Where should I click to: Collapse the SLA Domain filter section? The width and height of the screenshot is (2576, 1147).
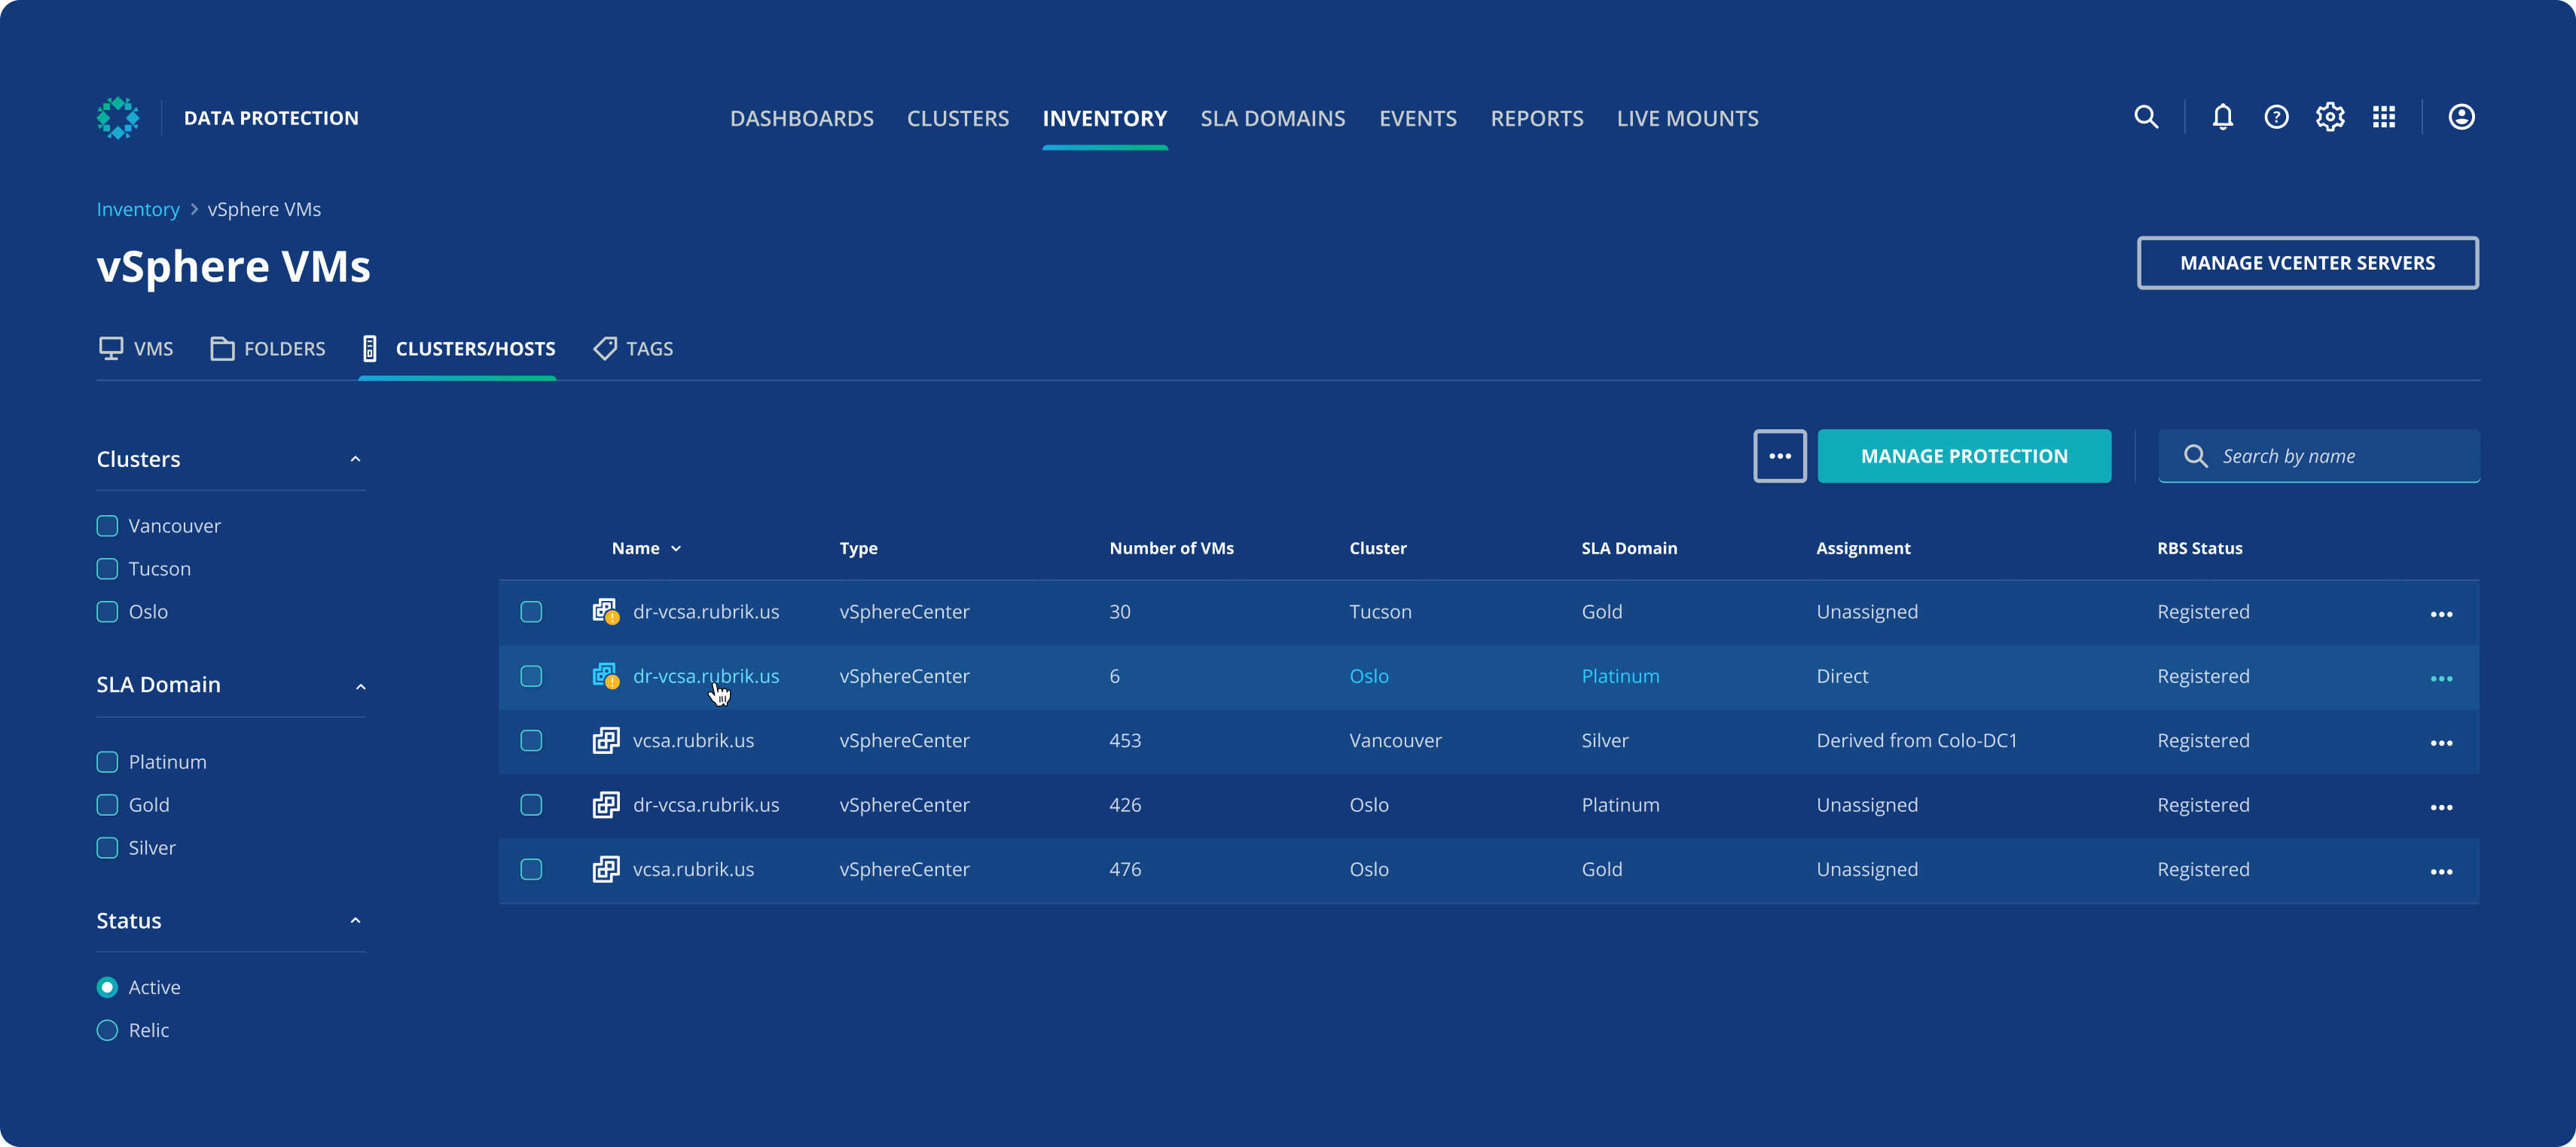coord(360,686)
